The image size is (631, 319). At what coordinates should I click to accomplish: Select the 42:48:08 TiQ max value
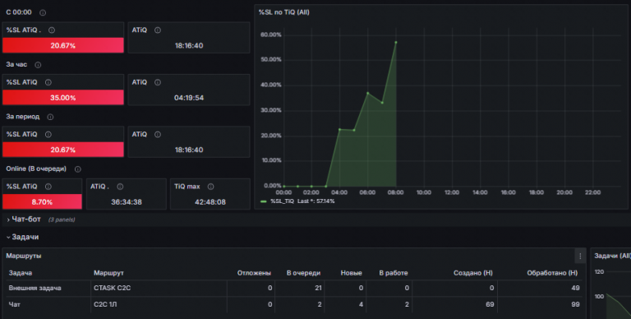point(210,201)
